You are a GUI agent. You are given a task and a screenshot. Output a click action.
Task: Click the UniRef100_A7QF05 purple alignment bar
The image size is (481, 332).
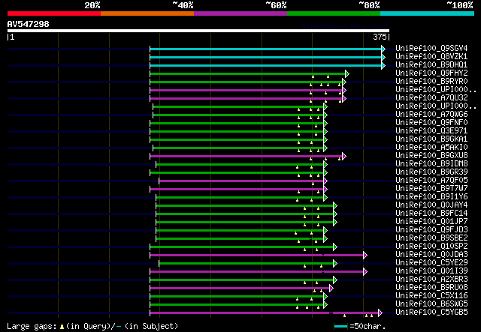[x=241, y=181]
